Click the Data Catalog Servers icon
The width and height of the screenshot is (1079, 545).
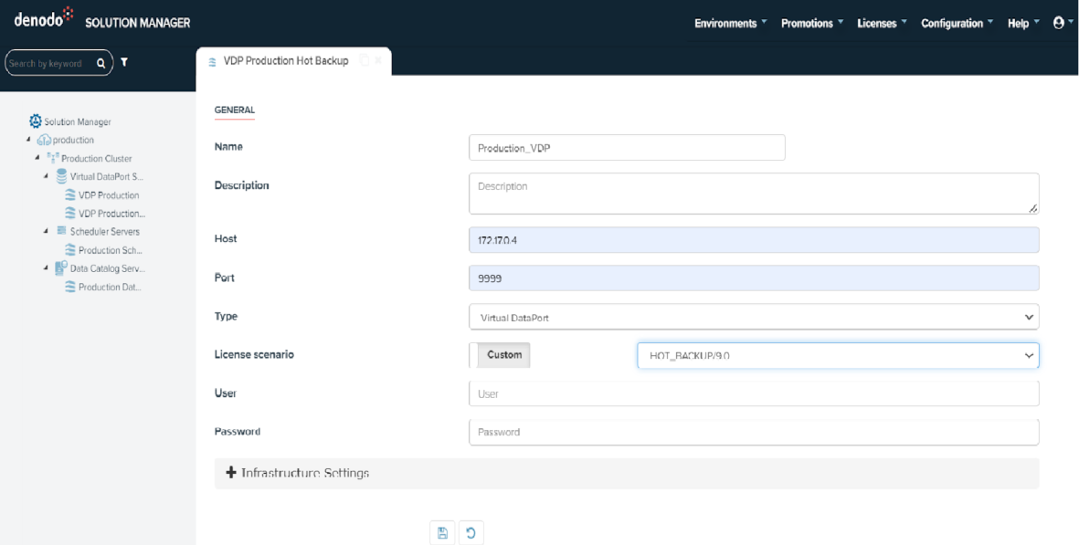[x=61, y=268]
